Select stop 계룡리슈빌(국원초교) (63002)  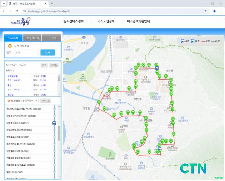pyautogui.click(x=21, y=165)
